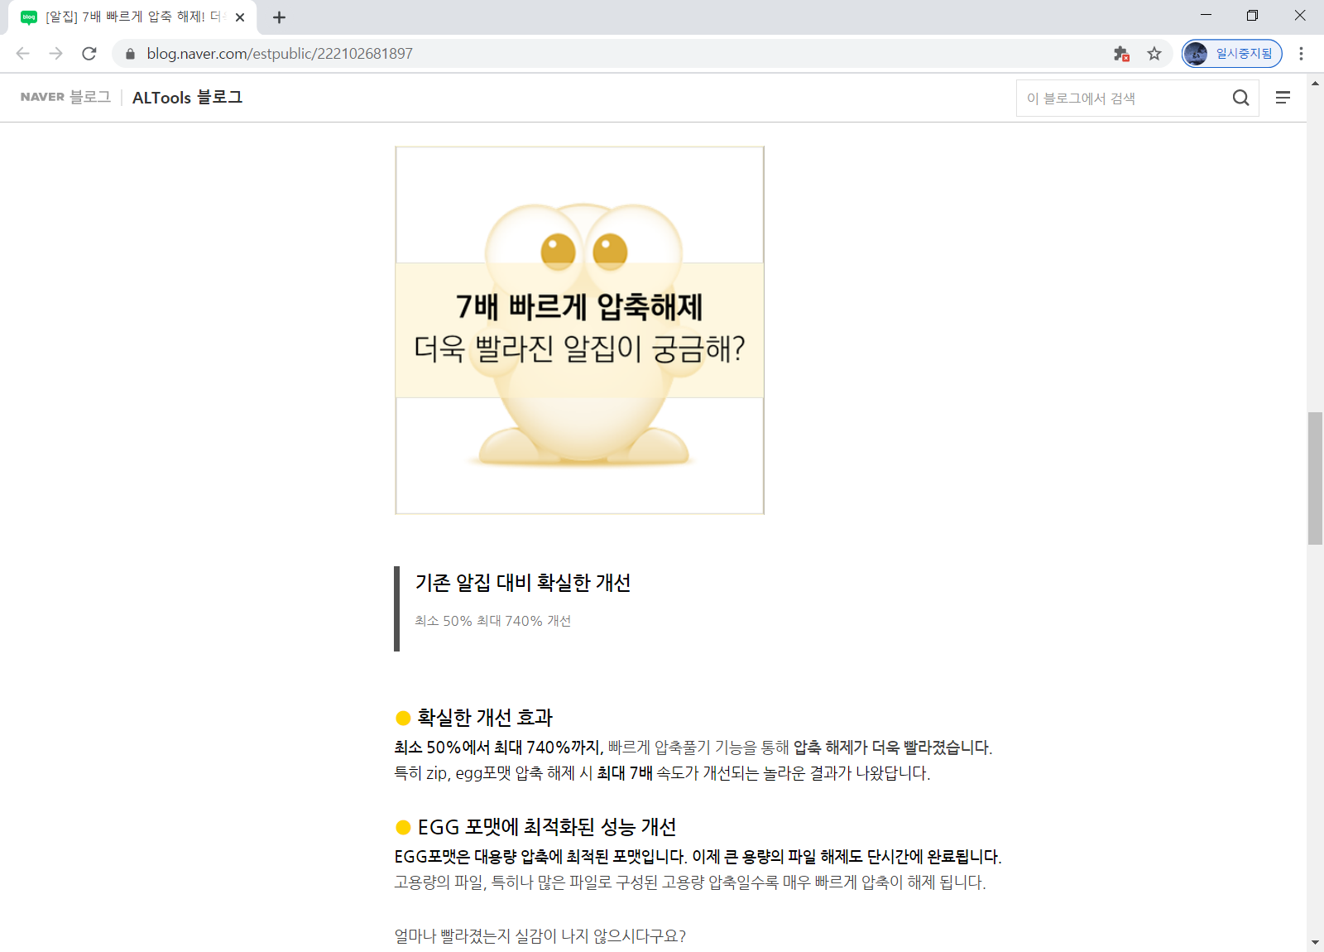Screen dimensions: 1324x952
Task: Restore down the Chrome window
Action: point(1252,16)
